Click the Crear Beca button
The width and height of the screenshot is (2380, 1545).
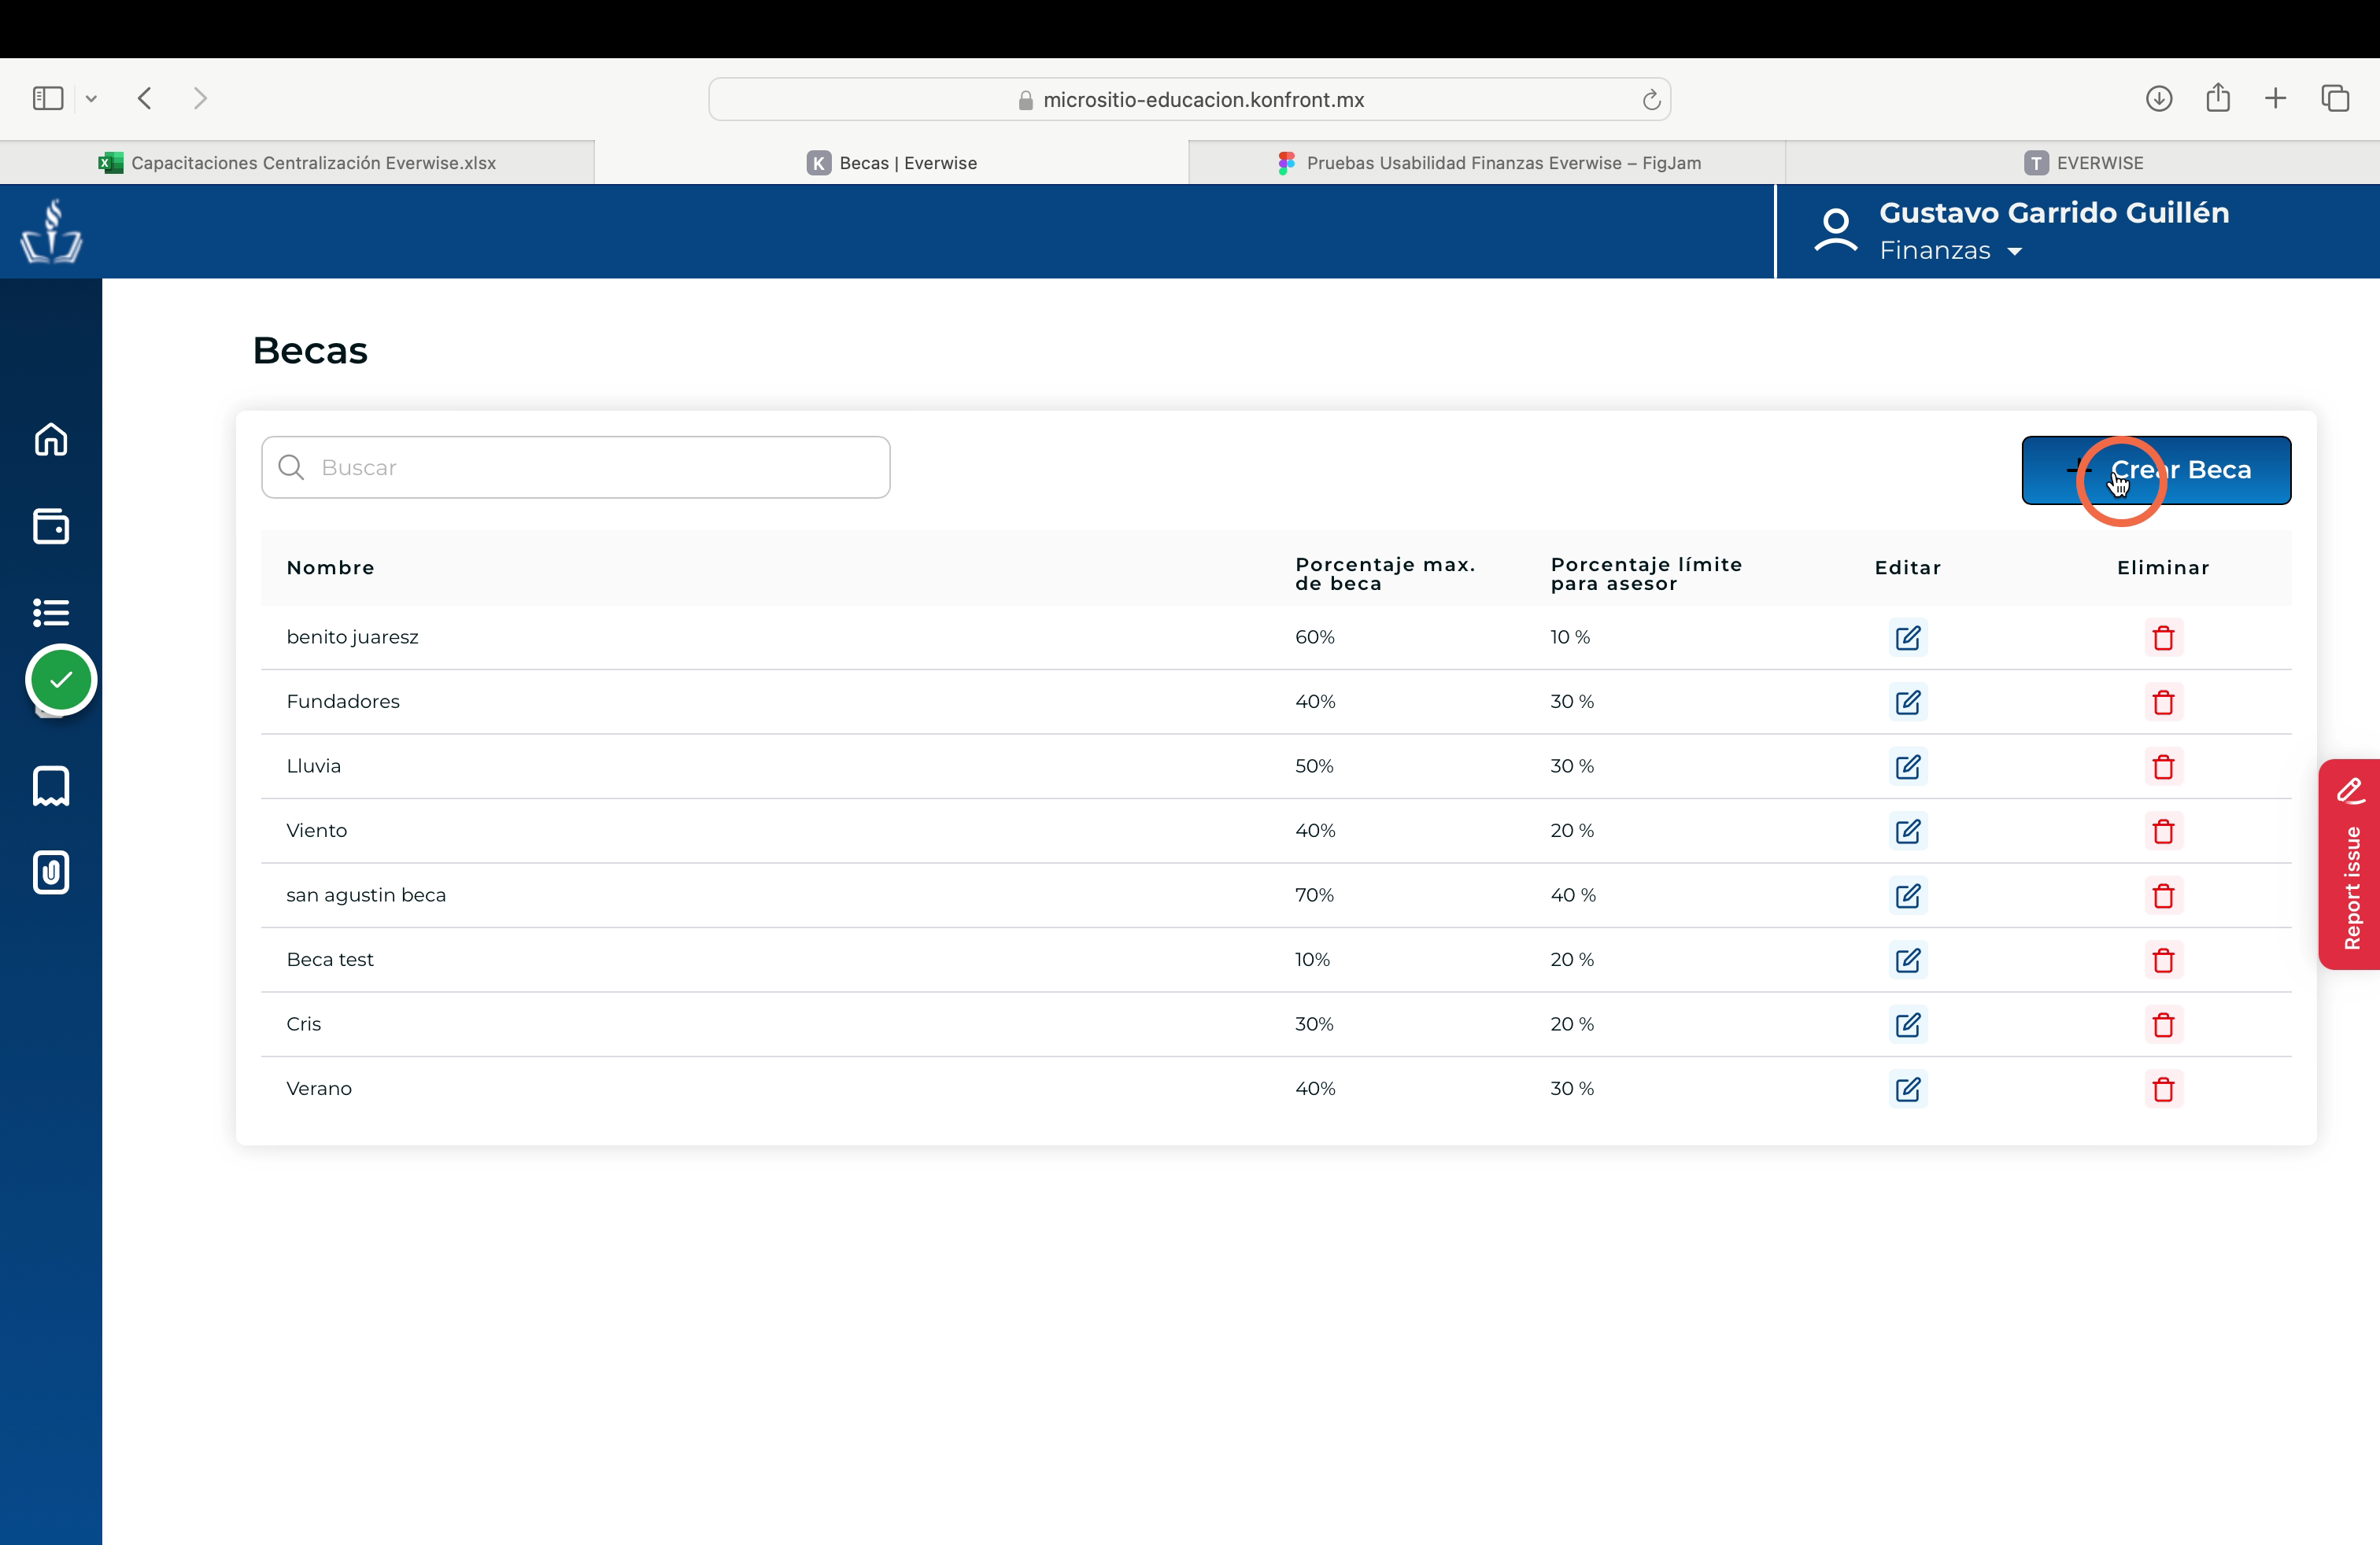coord(2156,470)
